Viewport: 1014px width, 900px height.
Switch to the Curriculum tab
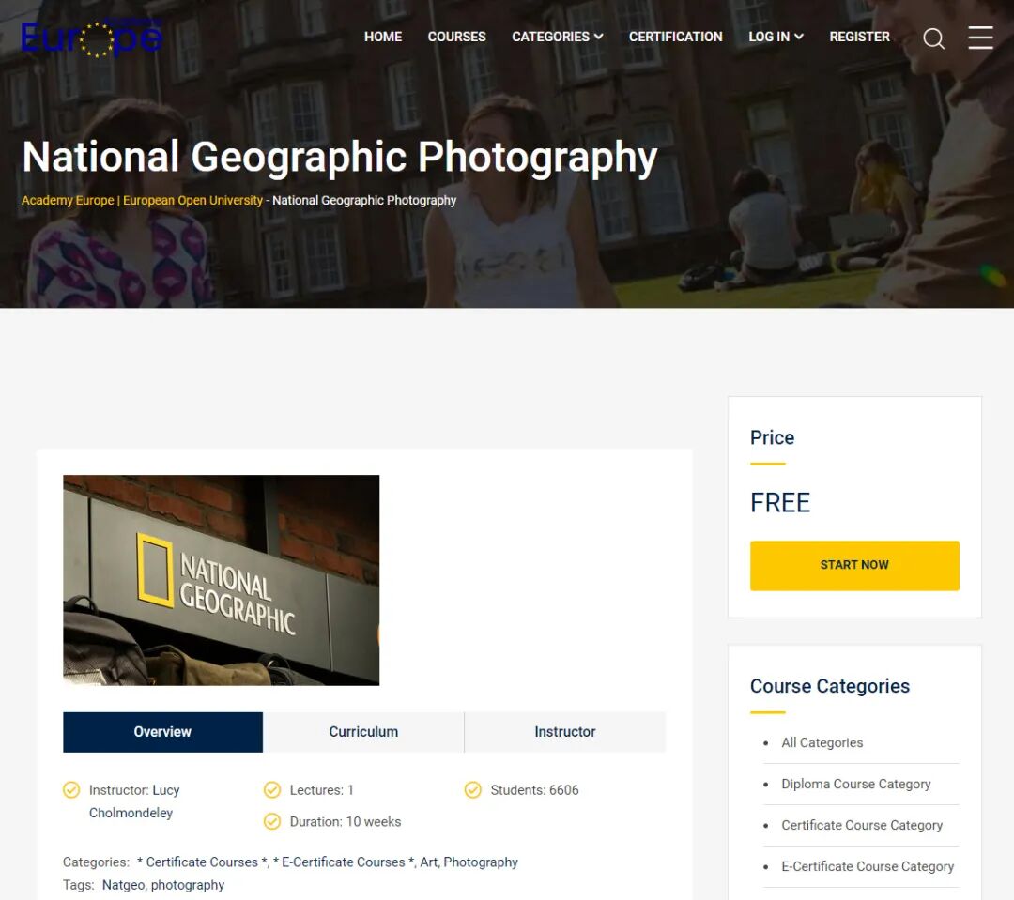[x=363, y=732]
